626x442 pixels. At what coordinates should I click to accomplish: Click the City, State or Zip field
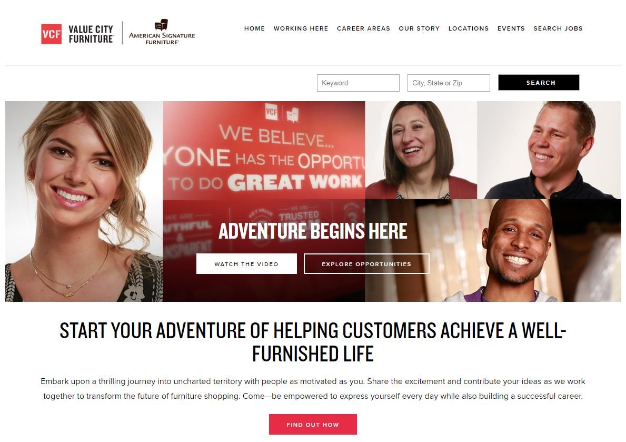tap(449, 83)
